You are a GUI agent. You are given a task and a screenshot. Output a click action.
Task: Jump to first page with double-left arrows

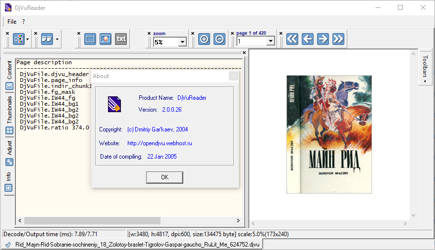pyautogui.click(x=292, y=39)
